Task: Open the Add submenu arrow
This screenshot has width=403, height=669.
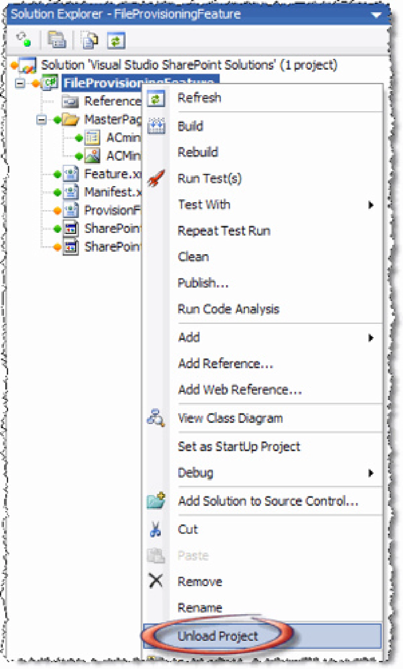Action: click(x=371, y=338)
